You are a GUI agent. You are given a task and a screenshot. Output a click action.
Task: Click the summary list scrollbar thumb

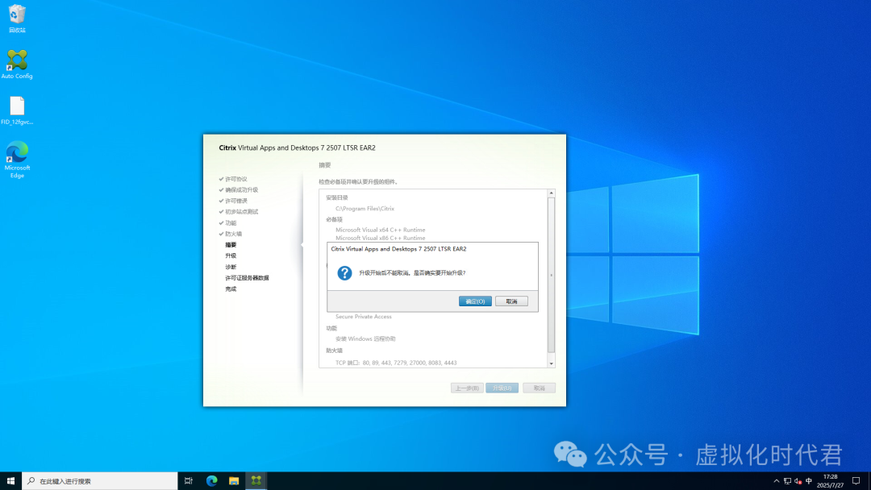(x=551, y=275)
